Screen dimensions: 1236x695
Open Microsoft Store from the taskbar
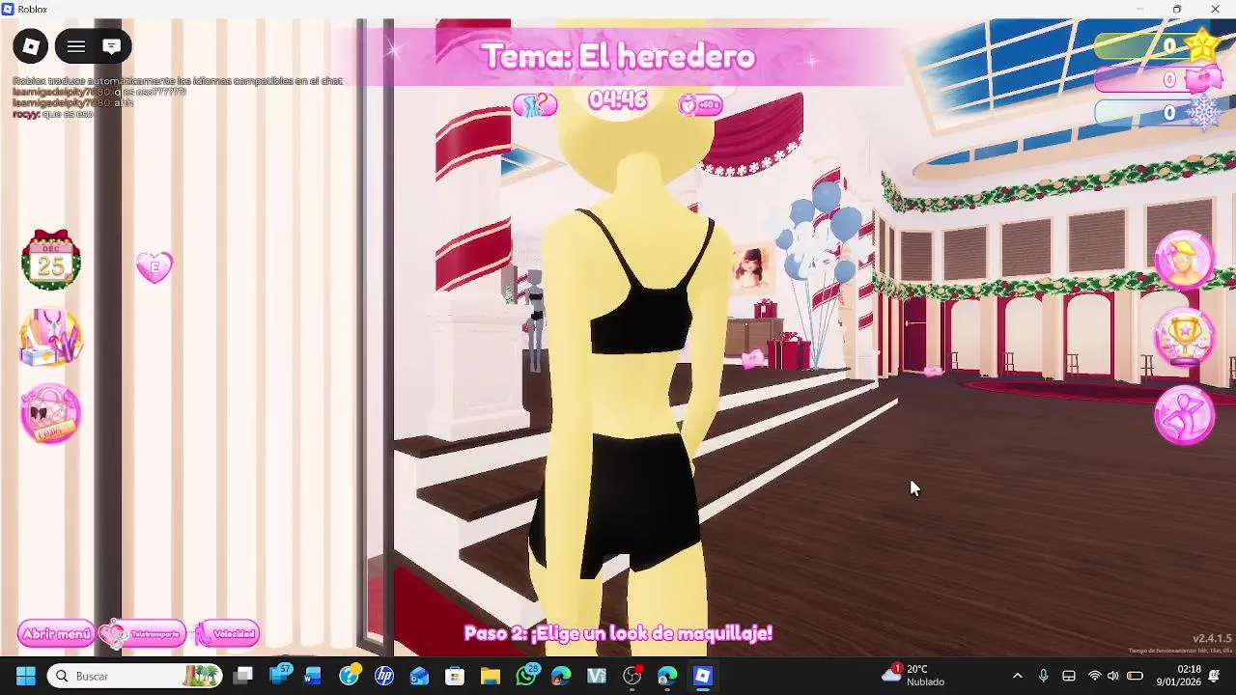pos(455,676)
